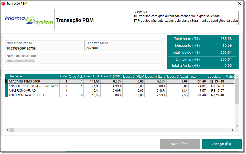Click Total à Vista value 0,00

pos(228,66)
